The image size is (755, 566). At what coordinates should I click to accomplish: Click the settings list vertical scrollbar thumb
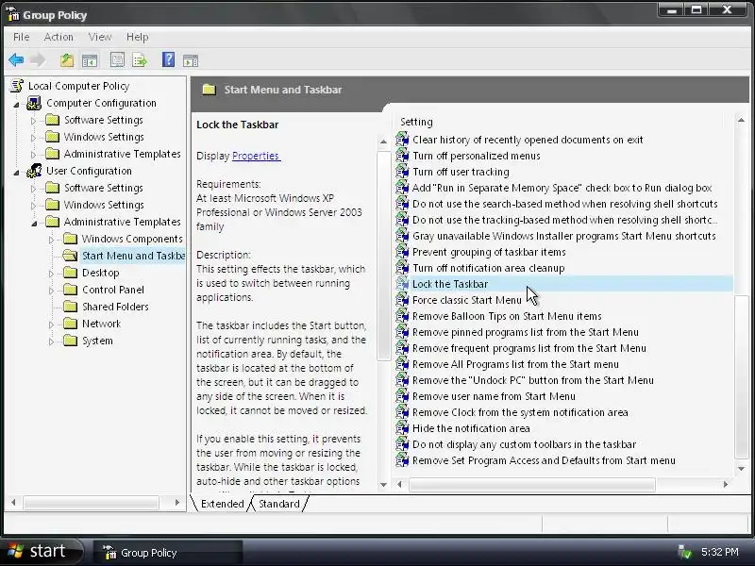pyautogui.click(x=741, y=376)
